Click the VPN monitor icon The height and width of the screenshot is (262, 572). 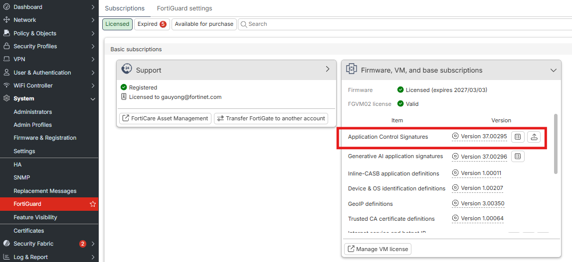6,59
